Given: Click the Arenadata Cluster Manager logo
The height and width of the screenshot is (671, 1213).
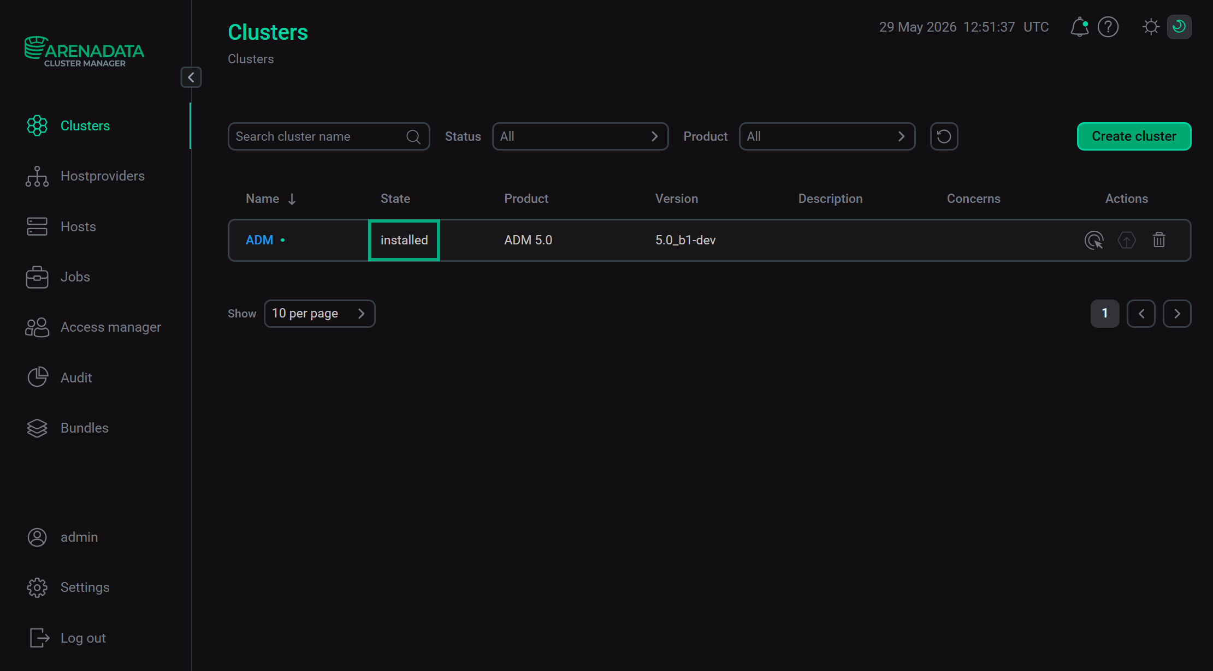Looking at the screenshot, I should tap(84, 52).
